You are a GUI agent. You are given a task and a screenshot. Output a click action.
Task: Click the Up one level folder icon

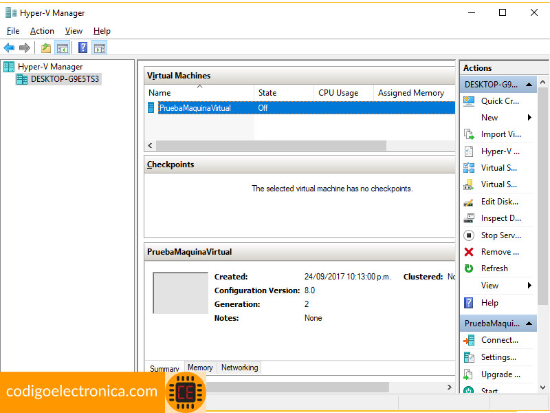click(x=46, y=47)
